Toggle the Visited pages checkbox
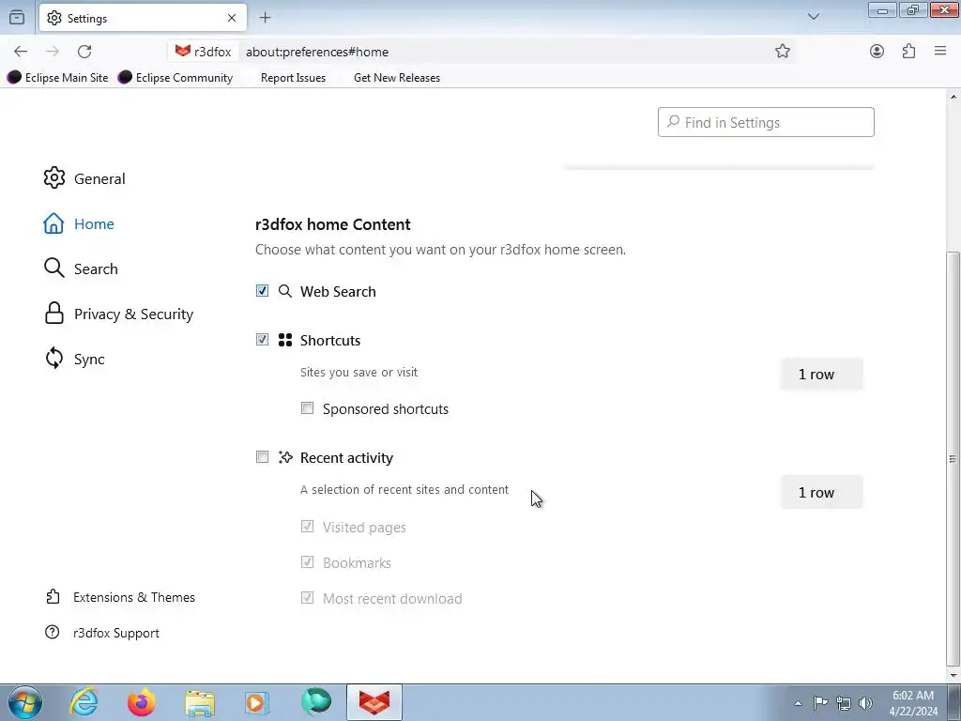The height and width of the screenshot is (721, 961). click(x=308, y=526)
